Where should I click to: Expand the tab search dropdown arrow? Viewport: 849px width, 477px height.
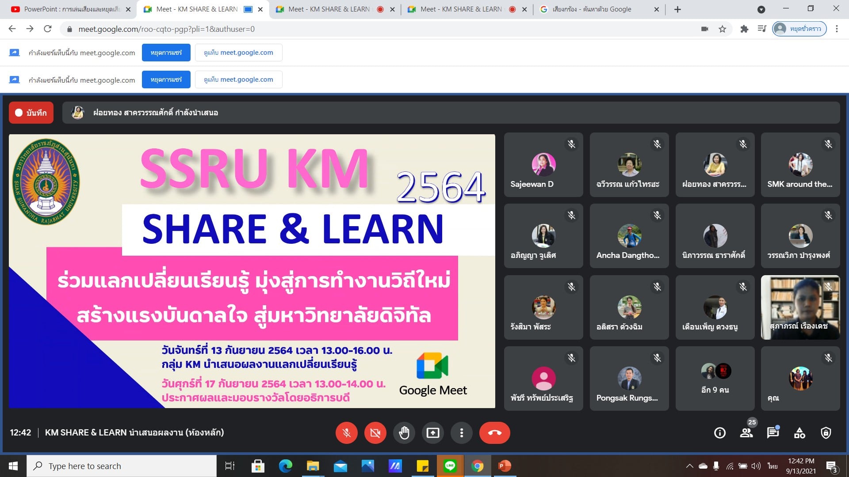point(761,9)
